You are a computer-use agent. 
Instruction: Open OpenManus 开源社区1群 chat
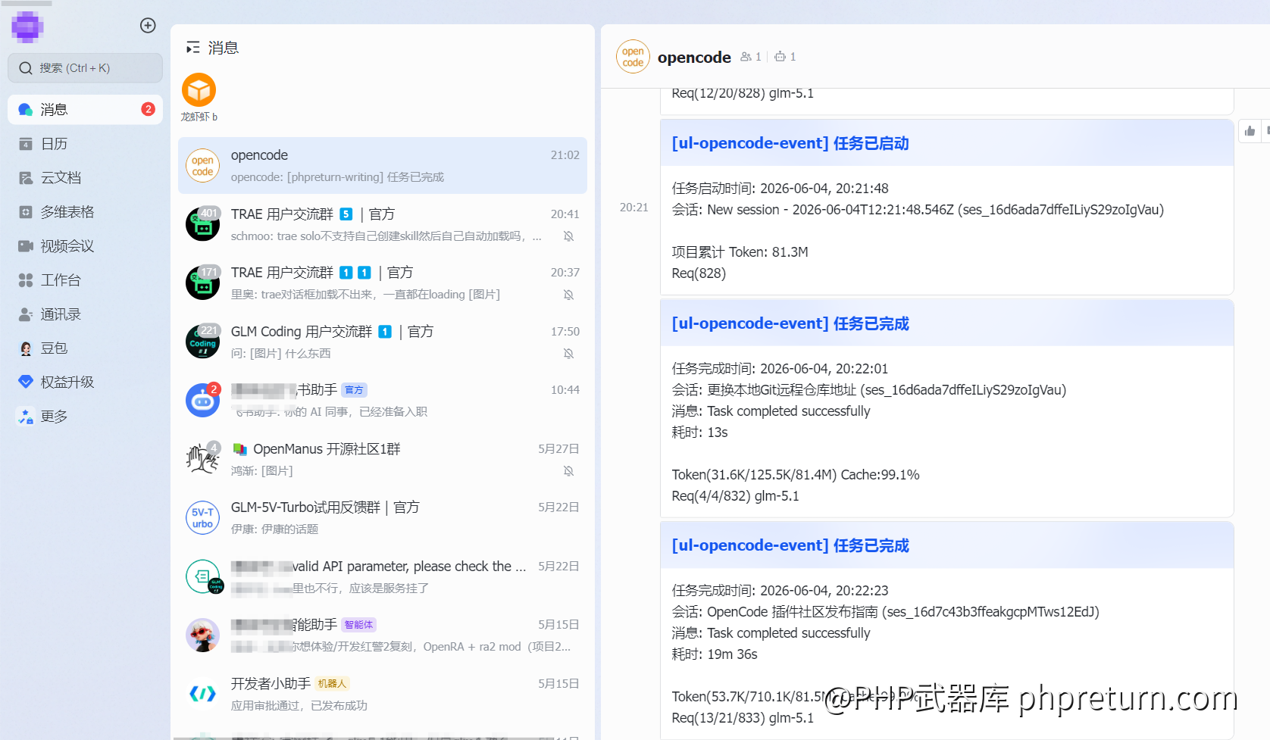click(383, 459)
